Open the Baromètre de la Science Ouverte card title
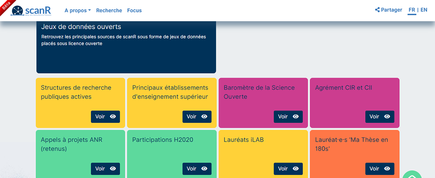This screenshot has width=435, height=178. [259, 92]
